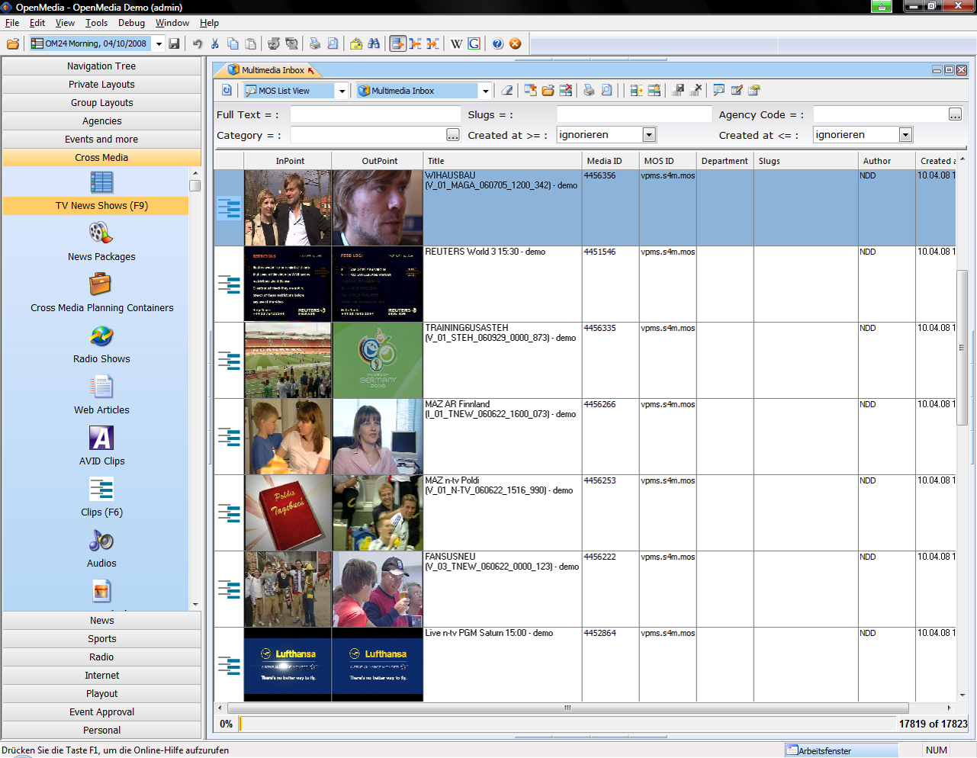The image size is (977, 758).
Task: Open the 'Created at >=' ignorieren dropdown
Action: pos(649,135)
